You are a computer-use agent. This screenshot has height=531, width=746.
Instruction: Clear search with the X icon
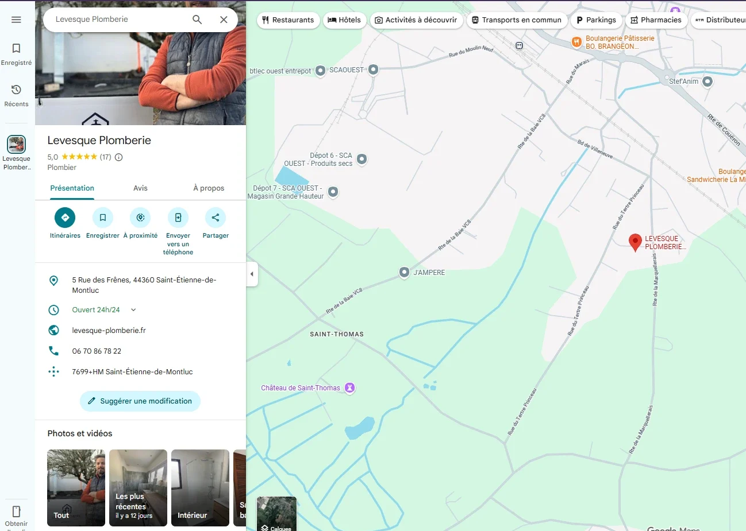tap(224, 20)
